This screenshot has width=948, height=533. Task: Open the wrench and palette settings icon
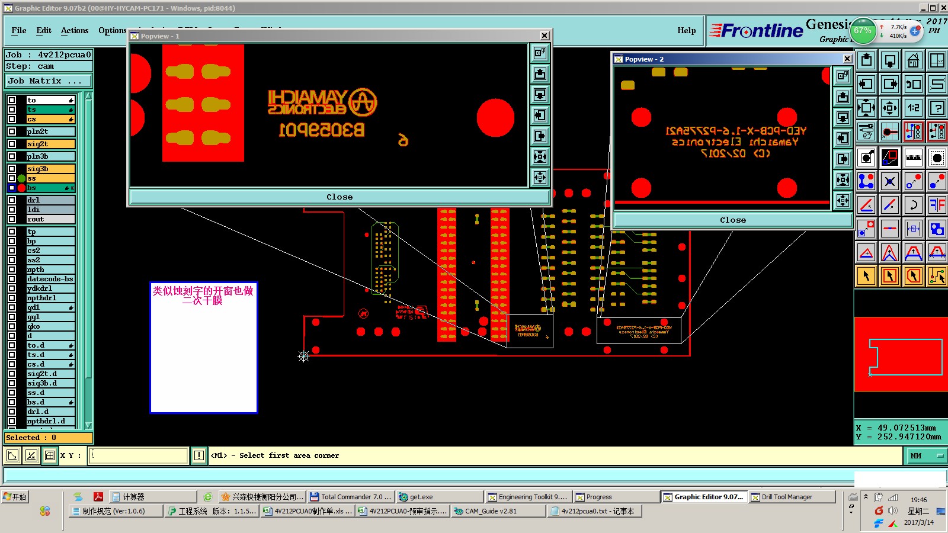click(x=866, y=131)
